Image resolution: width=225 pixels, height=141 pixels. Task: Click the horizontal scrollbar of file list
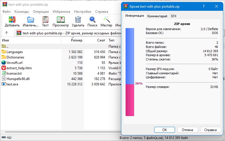pyautogui.click(x=63, y=132)
